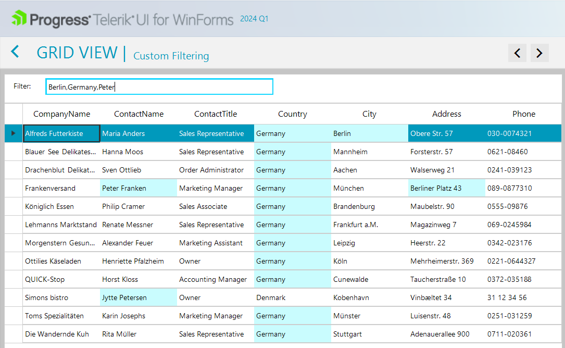
Task: Select the Alfreds Futterkiste cell
Action: click(x=61, y=133)
